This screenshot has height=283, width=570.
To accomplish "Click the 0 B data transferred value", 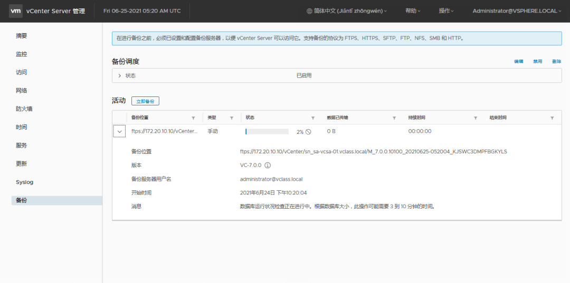I will (331, 131).
